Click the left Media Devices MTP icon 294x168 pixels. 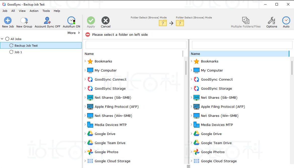90,125
